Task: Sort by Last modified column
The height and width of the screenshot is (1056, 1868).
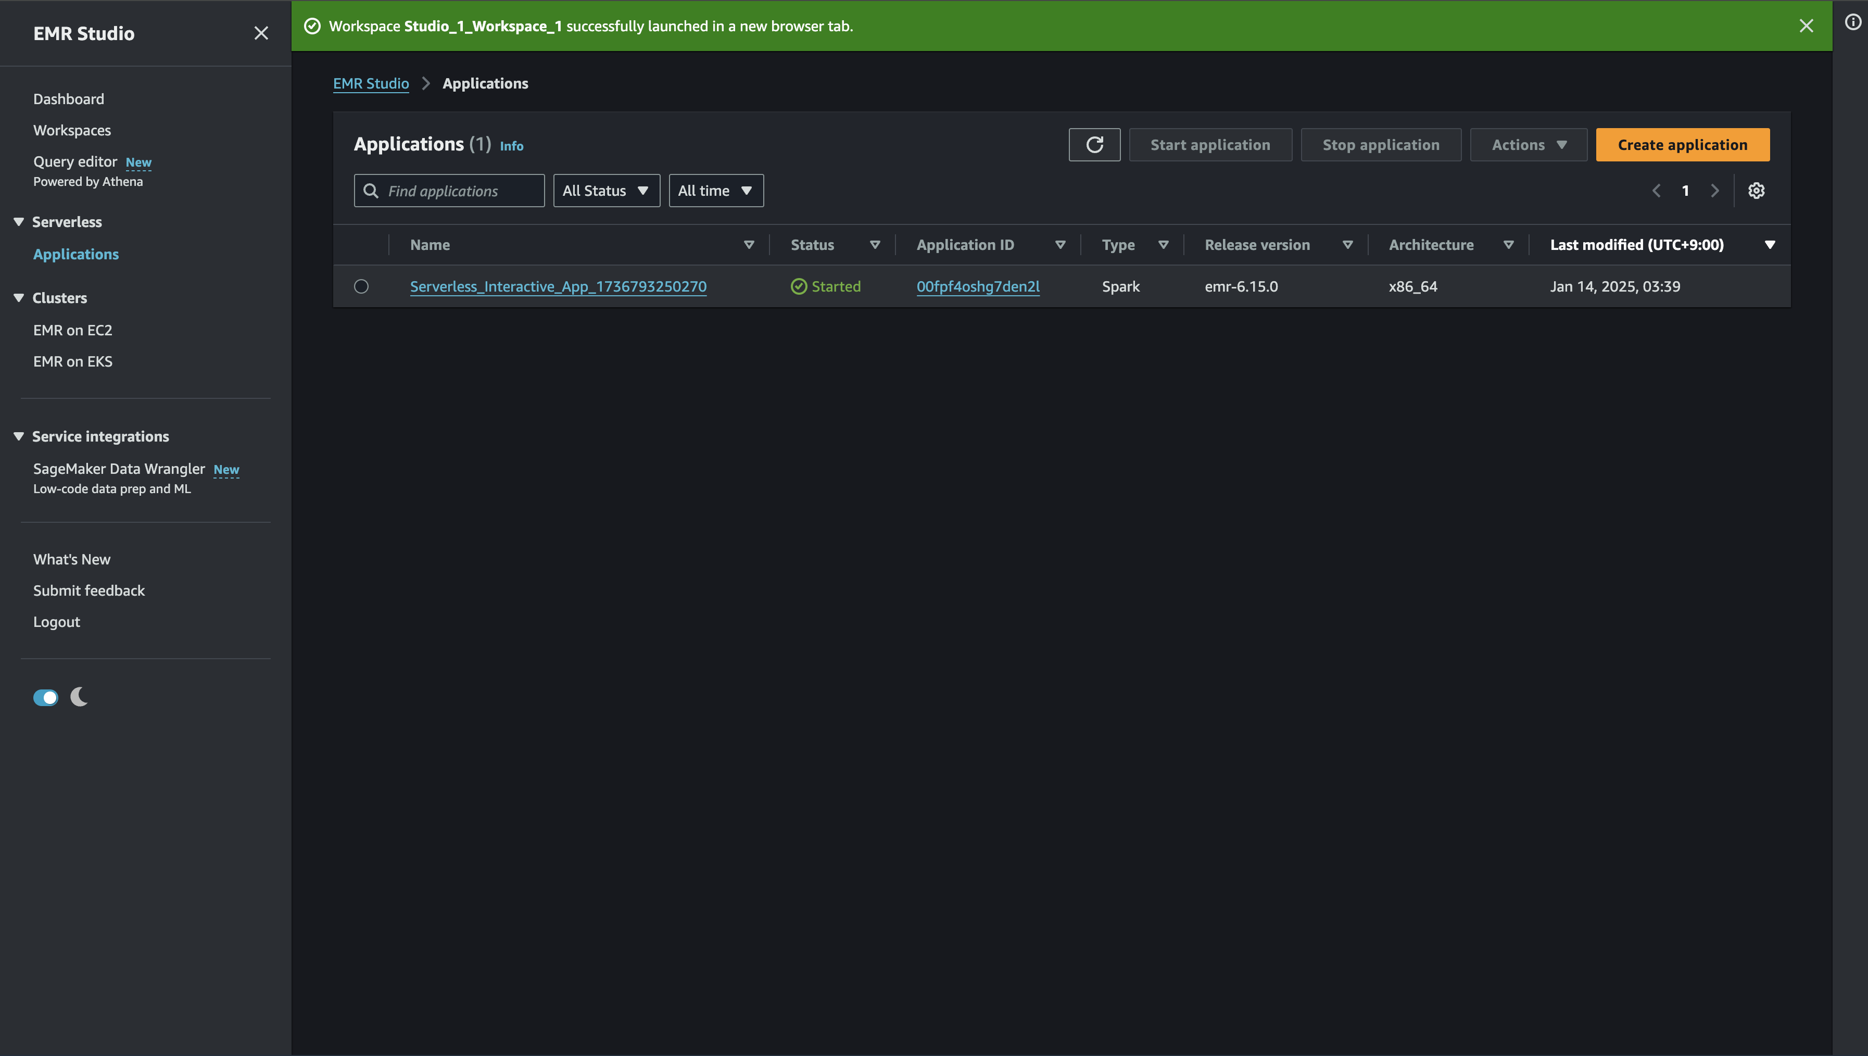Action: (1770, 245)
